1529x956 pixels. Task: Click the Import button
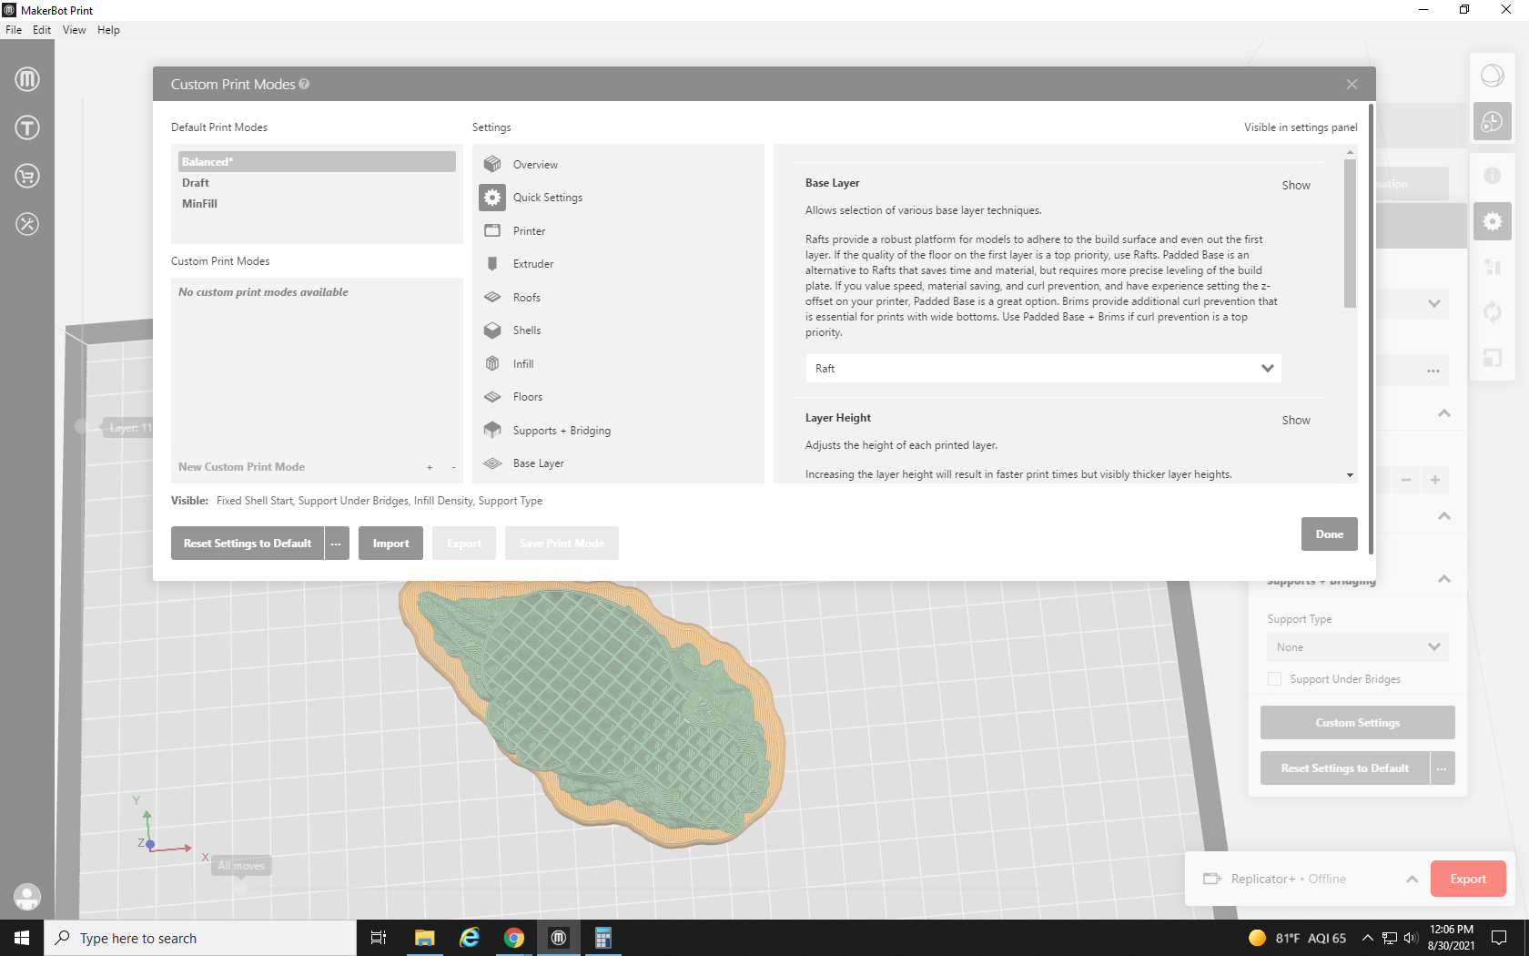point(390,544)
